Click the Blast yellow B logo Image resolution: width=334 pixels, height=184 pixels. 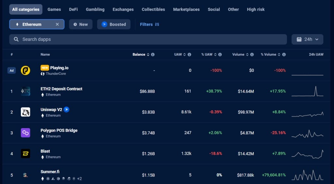(x=25, y=154)
